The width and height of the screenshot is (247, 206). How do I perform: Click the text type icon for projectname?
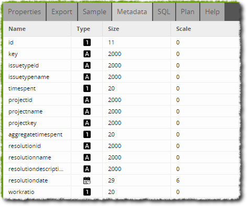pos(87,111)
